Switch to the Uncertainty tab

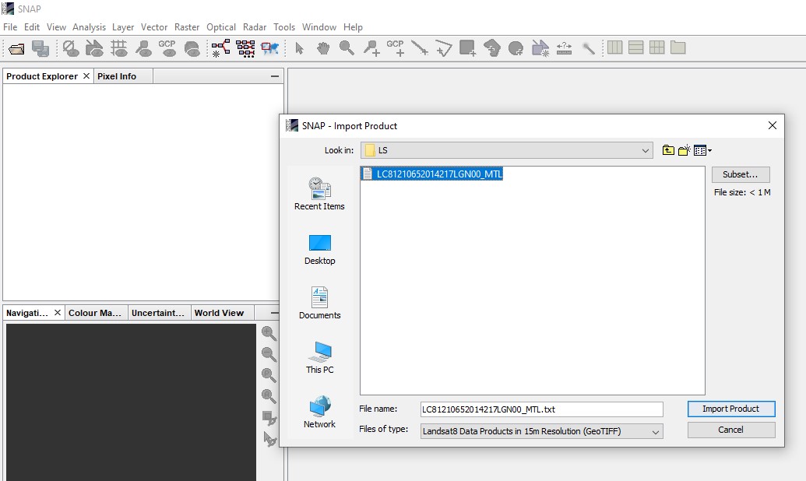point(158,313)
